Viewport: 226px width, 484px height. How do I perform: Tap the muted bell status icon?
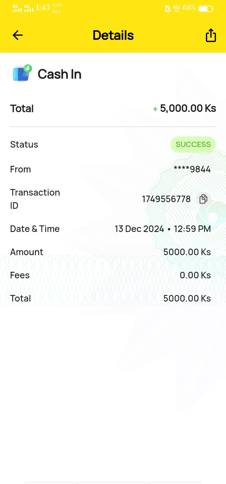click(168, 9)
